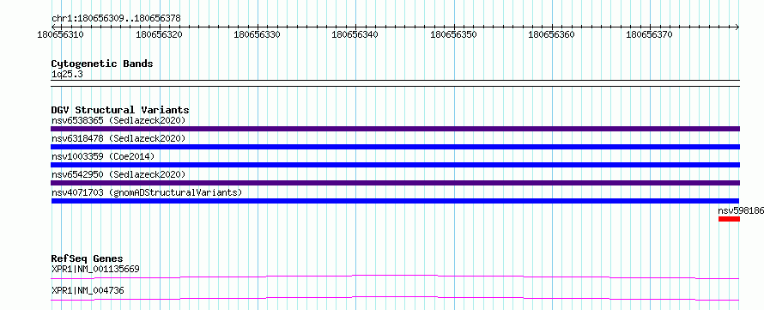The image size is (764, 310).
Task: Click the nsv6538365 (Sedlazeck2020) variant label
Action: (x=118, y=120)
